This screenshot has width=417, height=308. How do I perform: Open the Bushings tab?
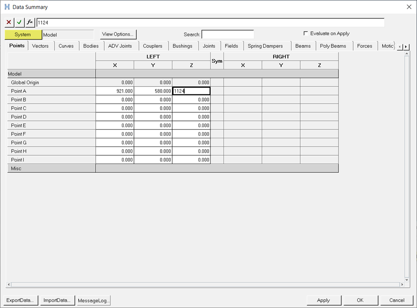pyautogui.click(x=182, y=46)
